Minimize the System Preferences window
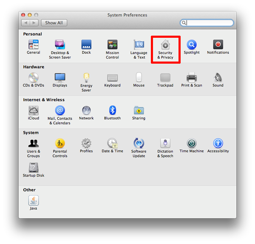The image size is (255, 244). point(30,15)
